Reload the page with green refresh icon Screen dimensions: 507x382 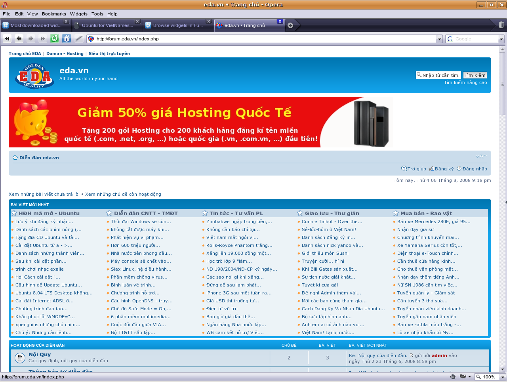[x=55, y=38]
